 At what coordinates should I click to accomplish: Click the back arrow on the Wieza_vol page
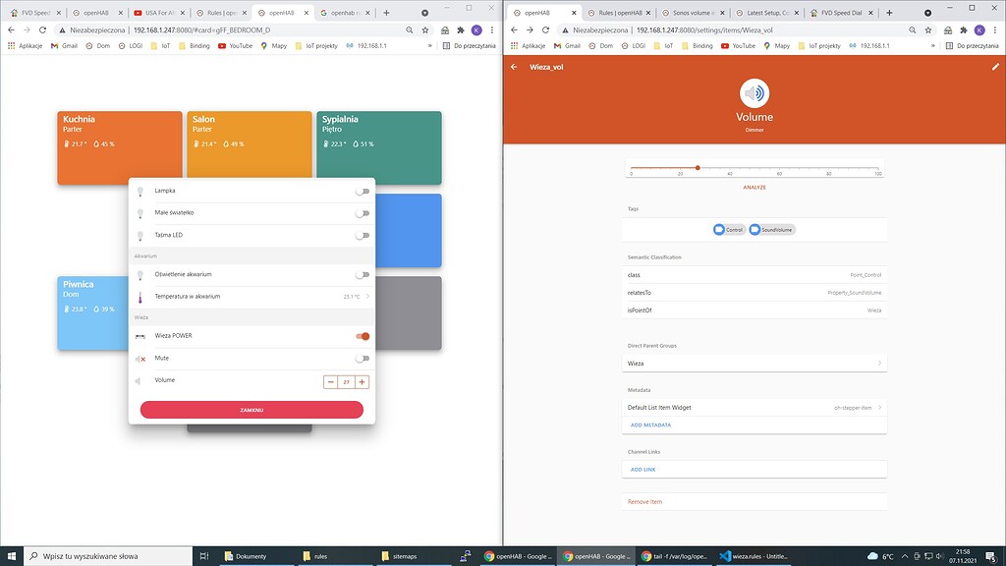click(x=512, y=67)
